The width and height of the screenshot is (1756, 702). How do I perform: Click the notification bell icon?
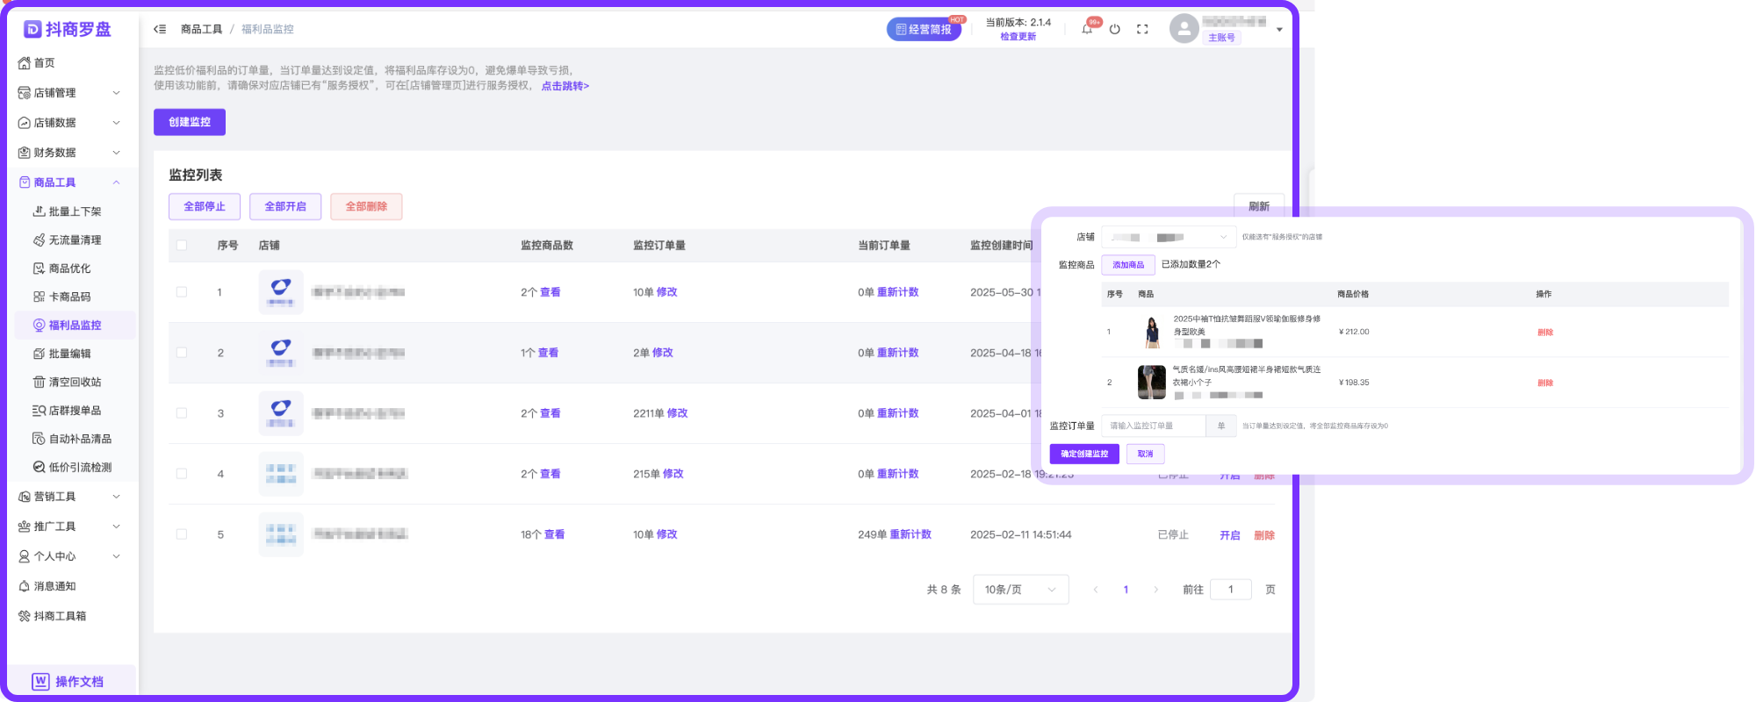(x=1087, y=29)
